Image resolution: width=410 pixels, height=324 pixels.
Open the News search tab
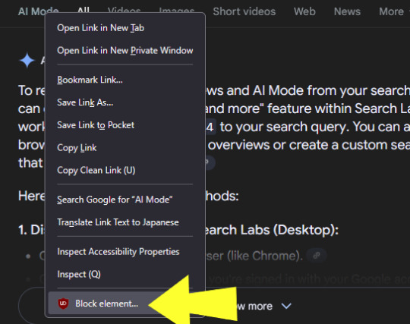(x=347, y=11)
